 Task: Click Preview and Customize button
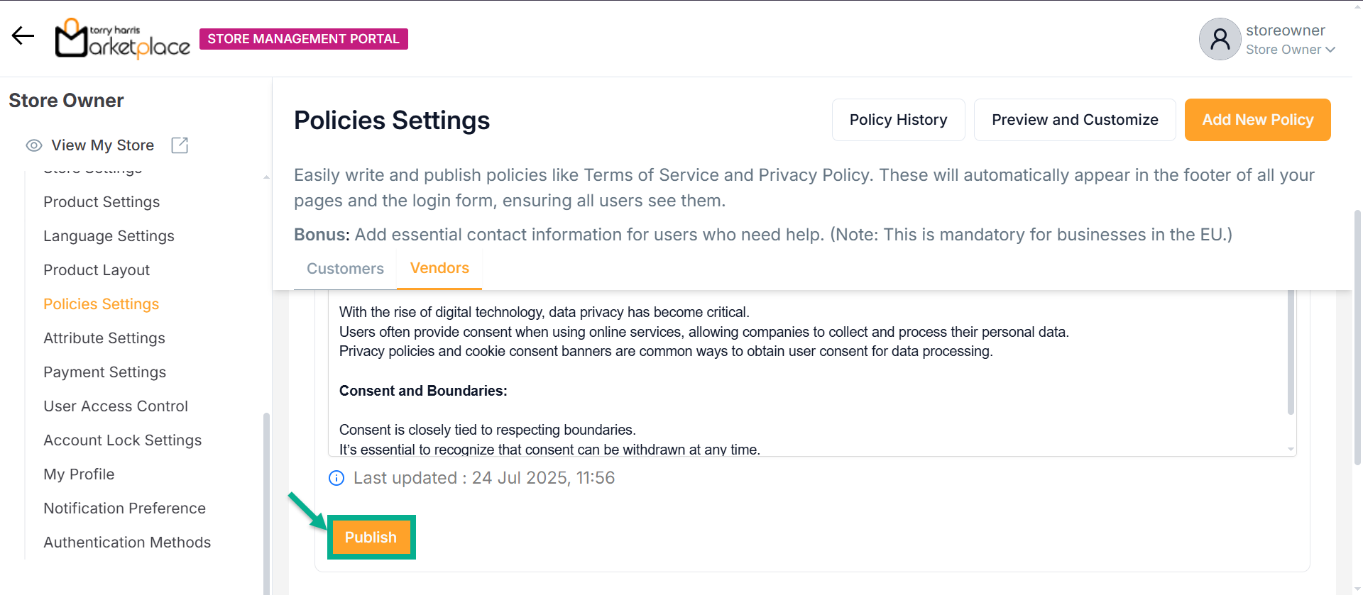click(x=1074, y=120)
